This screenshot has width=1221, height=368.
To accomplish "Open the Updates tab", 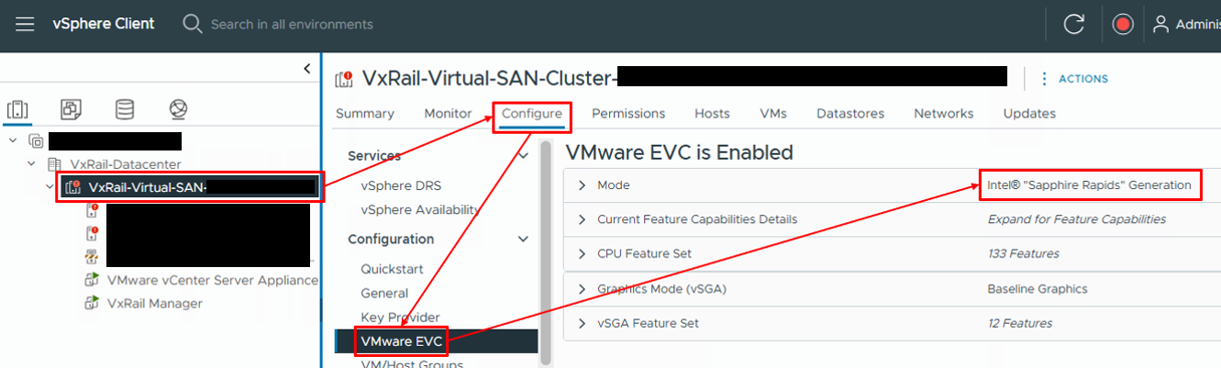I will pos(1029,114).
